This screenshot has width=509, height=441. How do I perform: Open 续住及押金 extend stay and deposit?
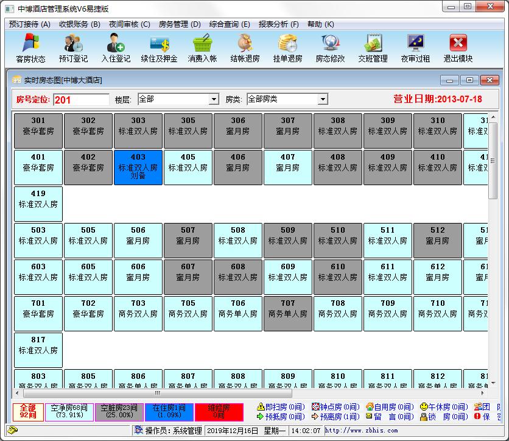pos(159,48)
